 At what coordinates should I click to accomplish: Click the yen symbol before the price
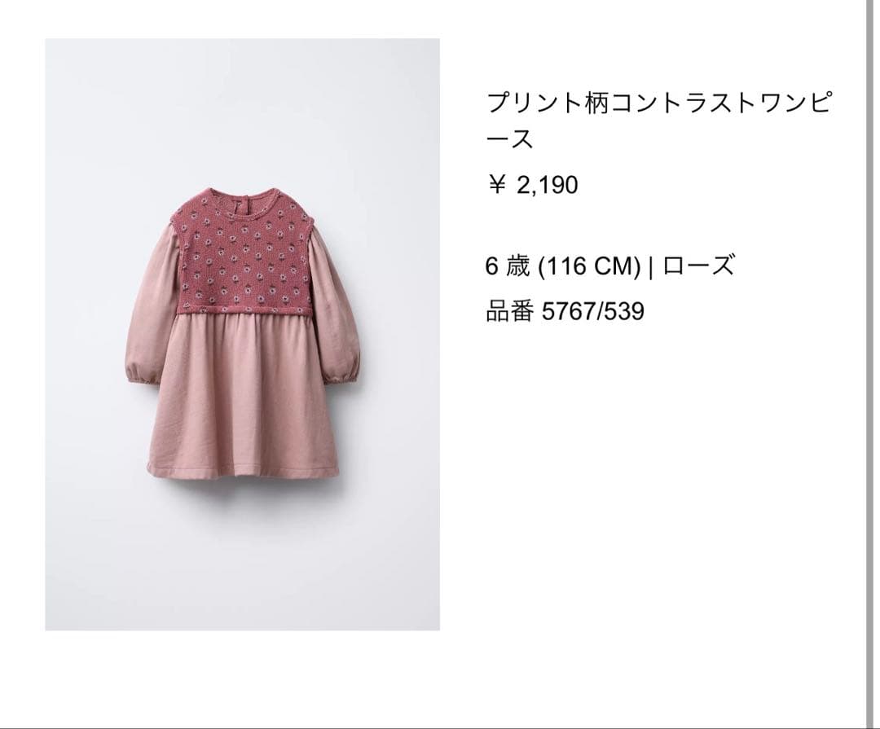click(497, 184)
